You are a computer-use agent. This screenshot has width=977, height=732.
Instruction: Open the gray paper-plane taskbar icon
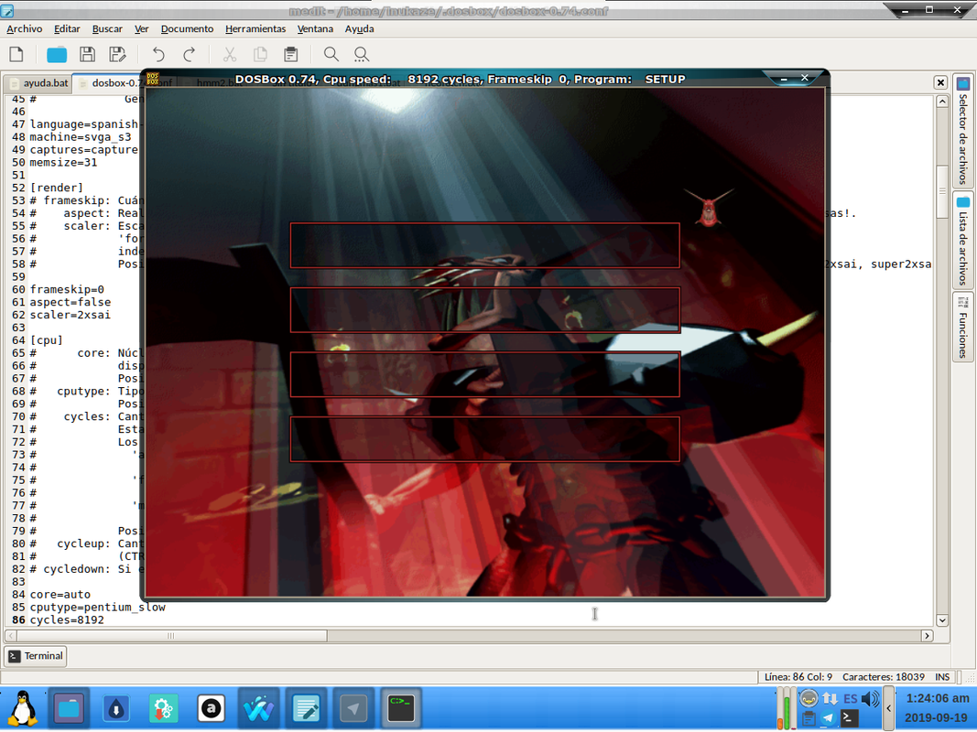click(x=353, y=708)
